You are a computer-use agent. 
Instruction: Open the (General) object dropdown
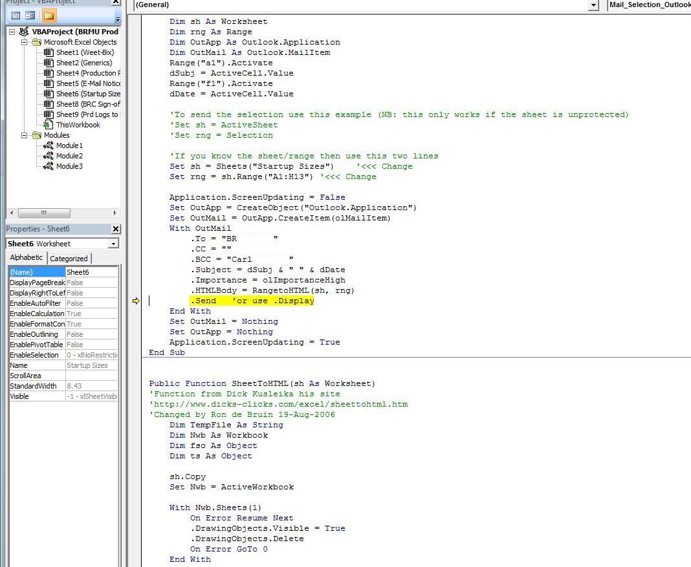point(593,5)
